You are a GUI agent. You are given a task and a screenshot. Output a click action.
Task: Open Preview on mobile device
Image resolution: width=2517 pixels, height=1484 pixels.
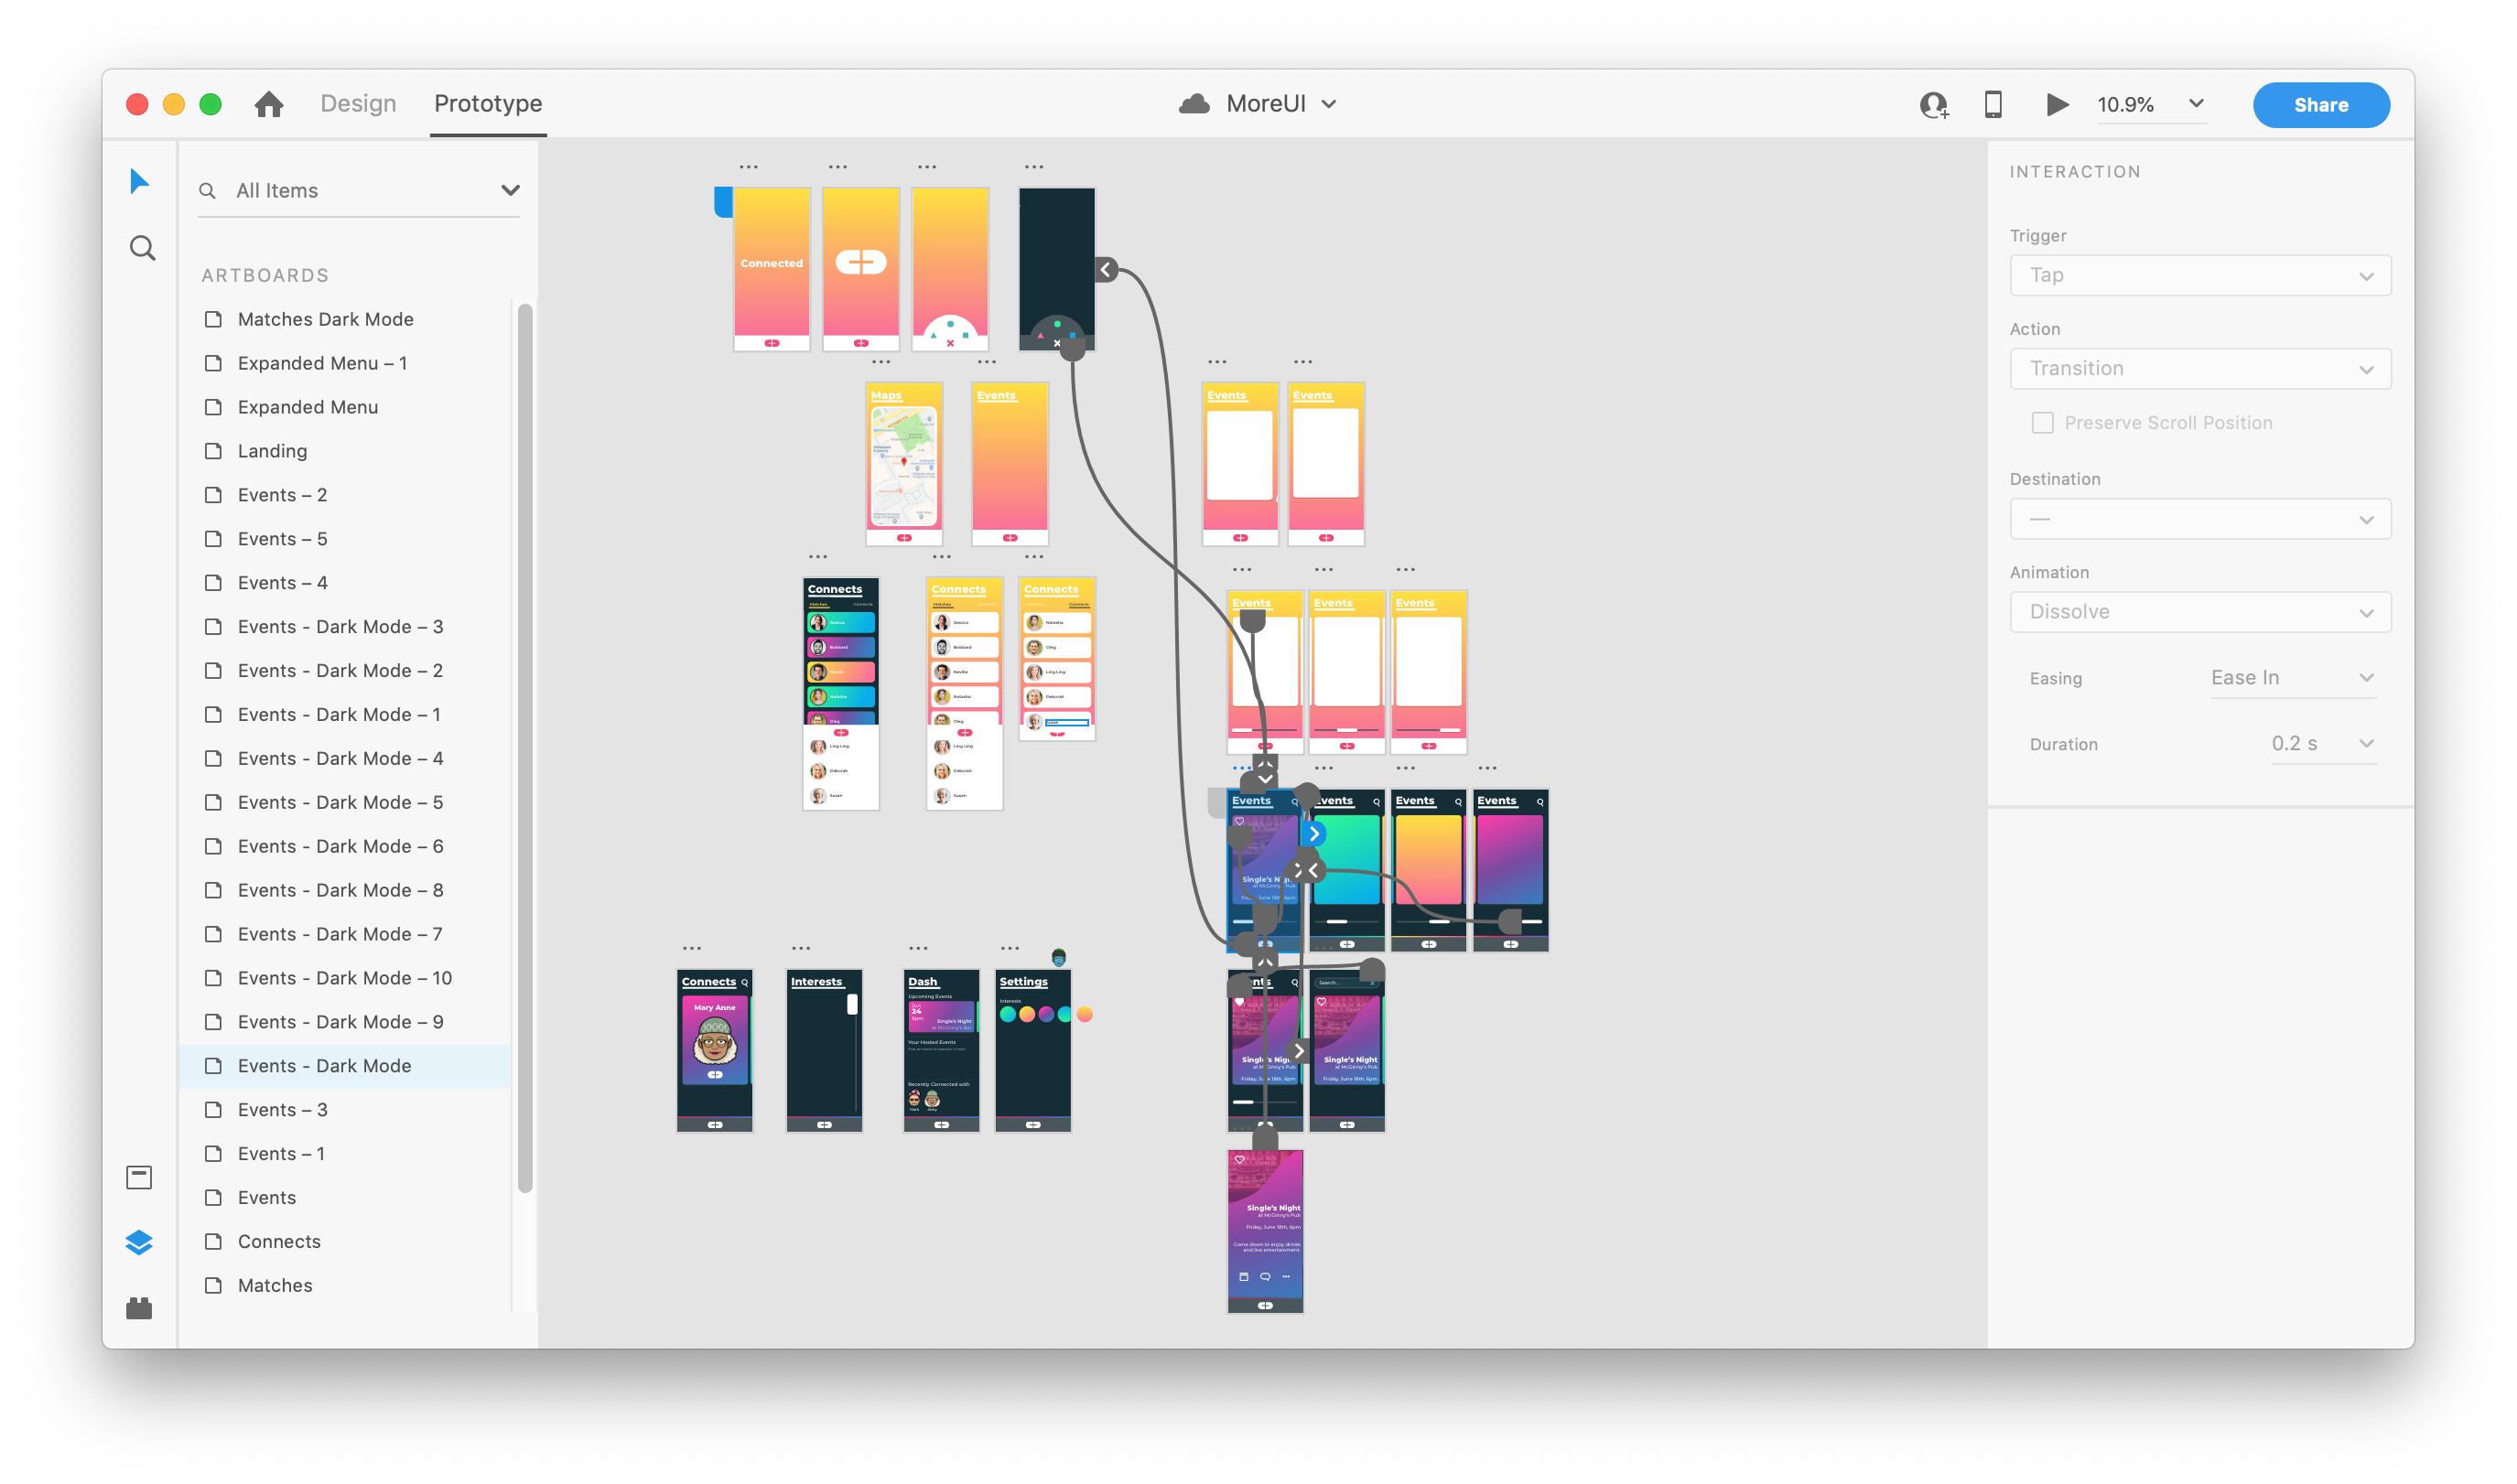1993,104
